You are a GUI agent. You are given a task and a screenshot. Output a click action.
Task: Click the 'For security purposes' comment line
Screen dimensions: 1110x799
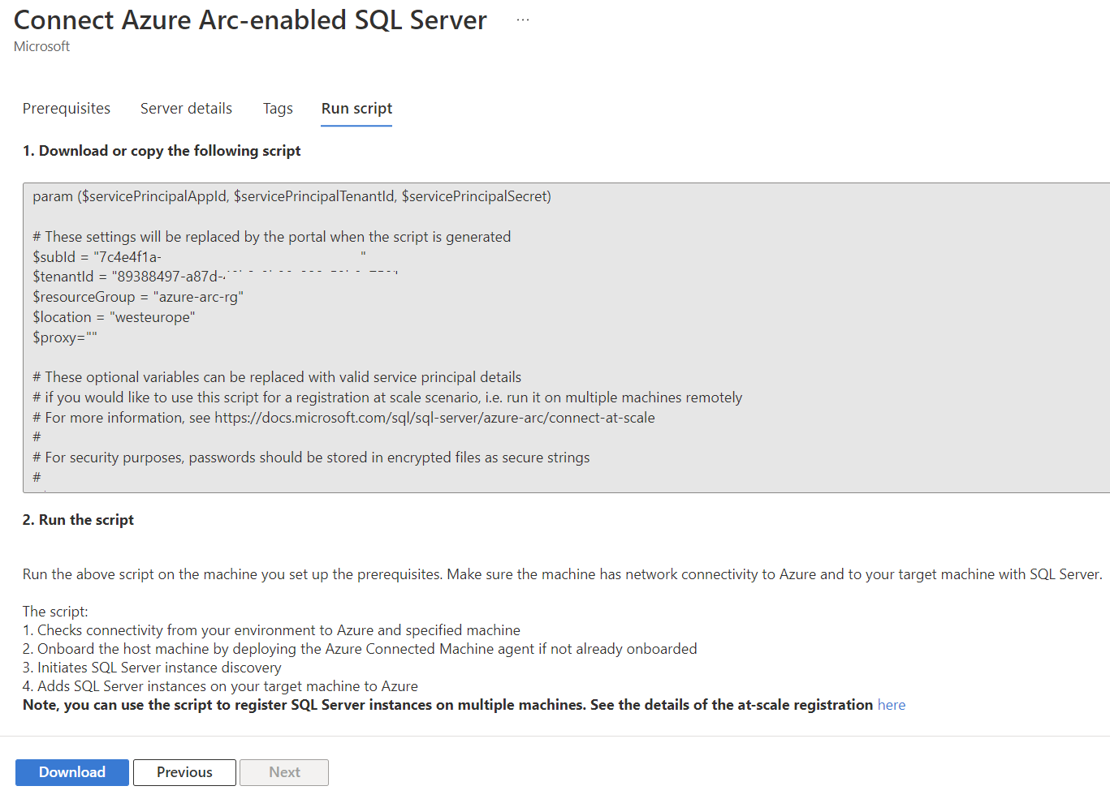[x=311, y=457]
